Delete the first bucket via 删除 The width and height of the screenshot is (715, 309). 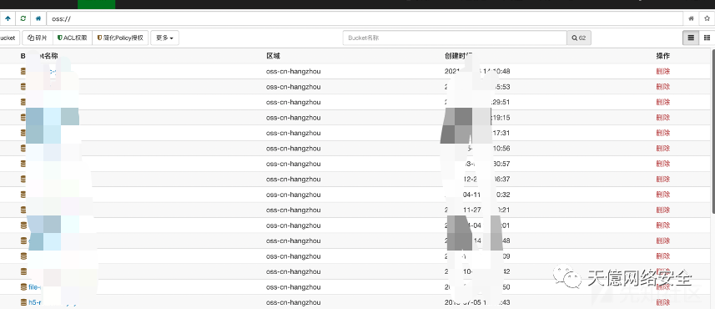click(663, 71)
